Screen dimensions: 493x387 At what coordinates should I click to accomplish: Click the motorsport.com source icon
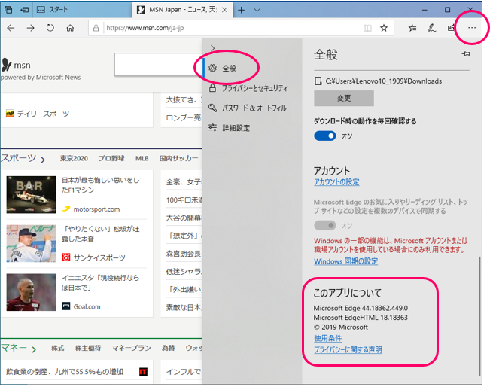66,209
